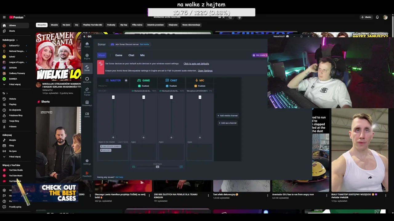Viewport: 394px width, 221px height.
Task: Click the YouTube Premium logo
Action: 16,17
